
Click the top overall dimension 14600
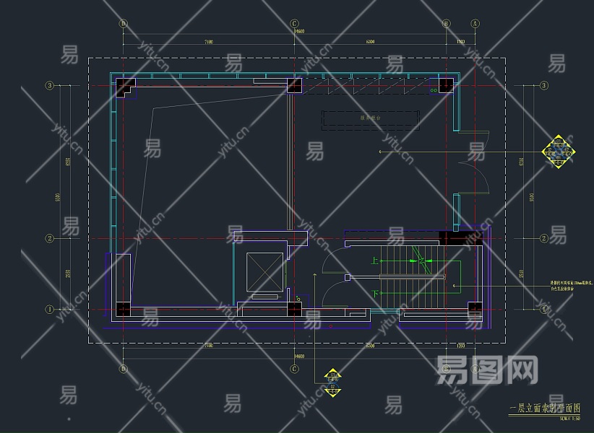coord(299,31)
